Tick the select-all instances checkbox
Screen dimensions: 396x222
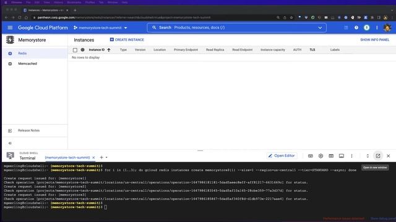pos(75,50)
